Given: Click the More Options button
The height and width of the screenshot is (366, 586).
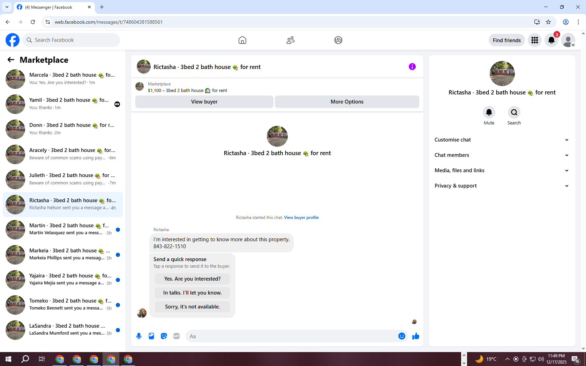Looking at the screenshot, I should [347, 102].
